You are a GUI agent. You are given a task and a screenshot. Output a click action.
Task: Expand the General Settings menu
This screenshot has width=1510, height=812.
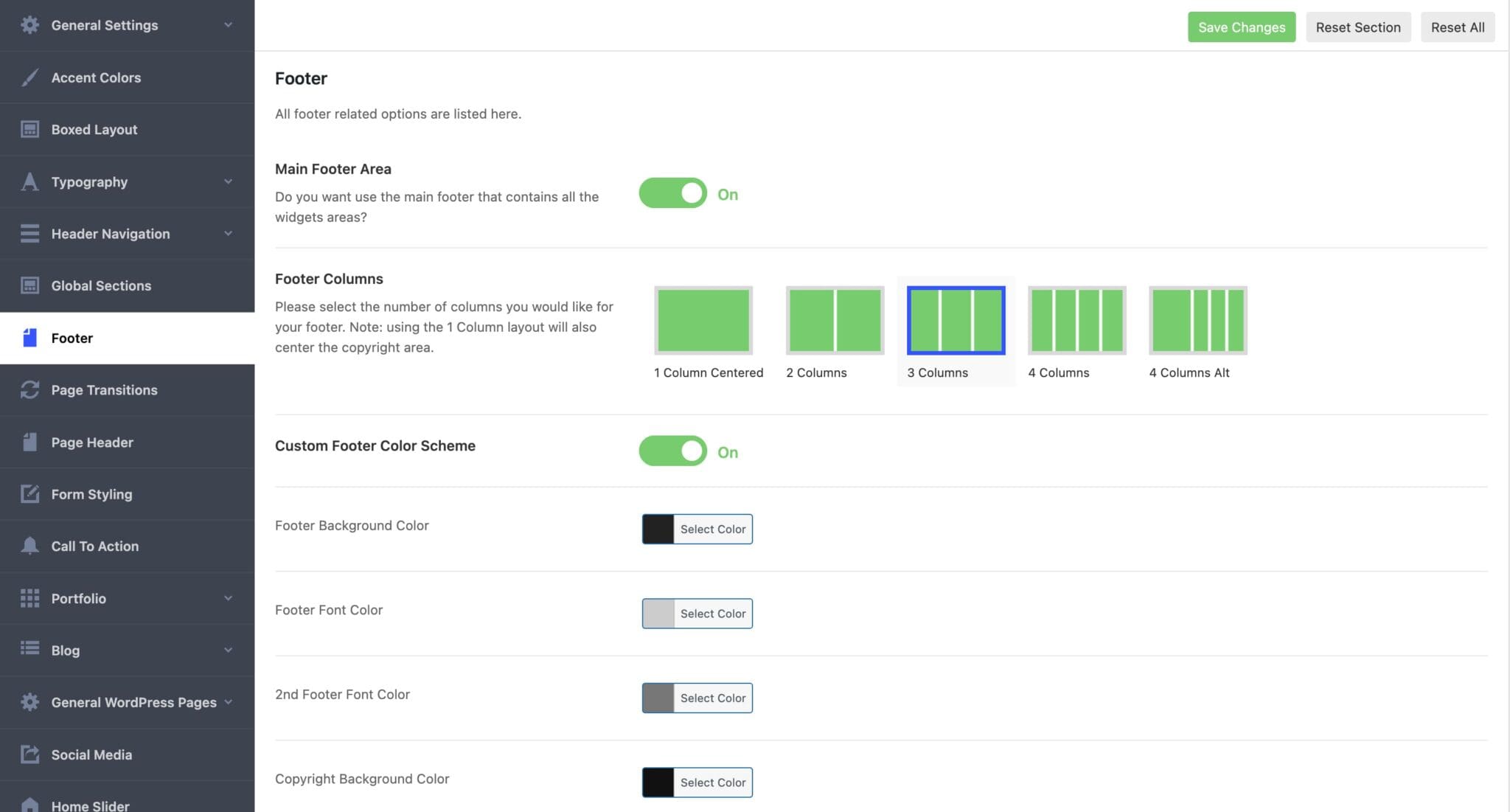pyautogui.click(x=228, y=24)
